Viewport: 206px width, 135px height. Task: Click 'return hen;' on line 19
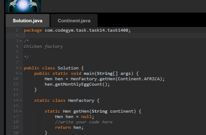click(x=69, y=127)
